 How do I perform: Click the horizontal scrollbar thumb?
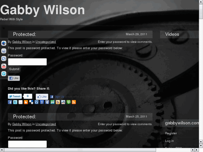[80, 150]
